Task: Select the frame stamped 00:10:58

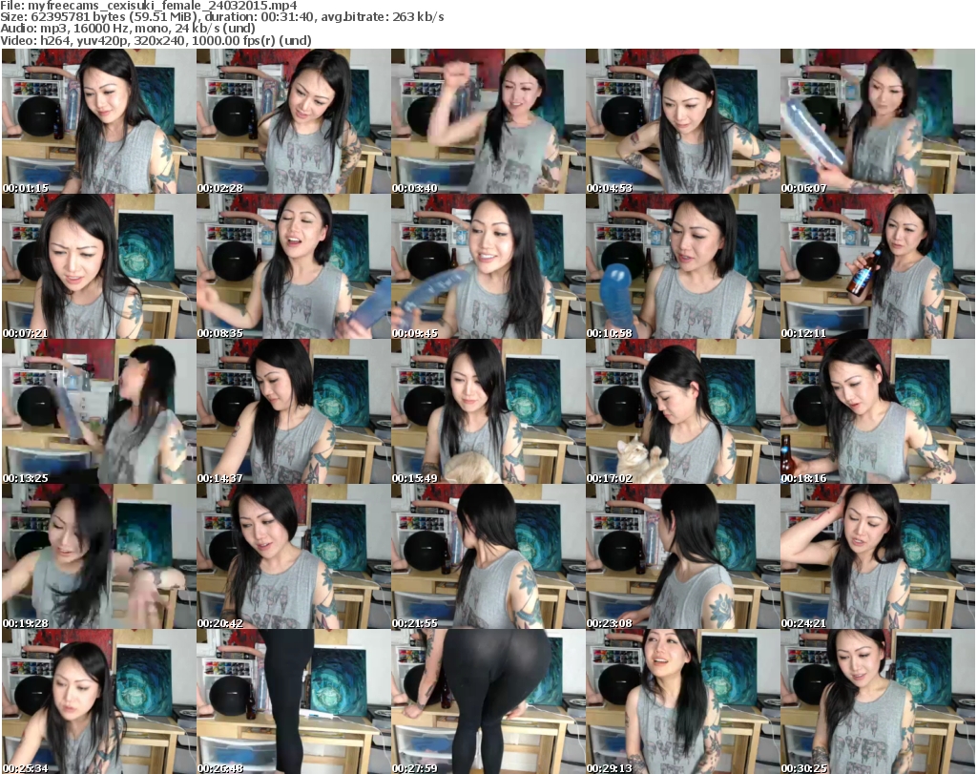Action: (x=682, y=266)
